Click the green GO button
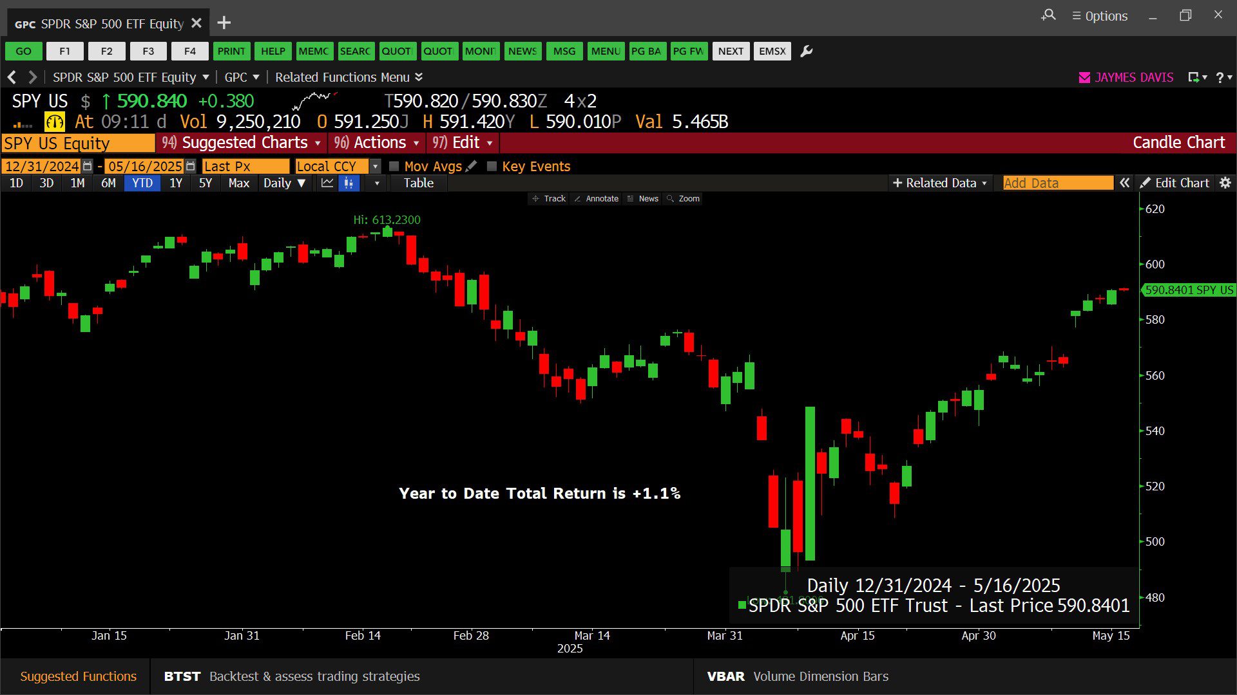The width and height of the screenshot is (1237, 695). coord(24,51)
